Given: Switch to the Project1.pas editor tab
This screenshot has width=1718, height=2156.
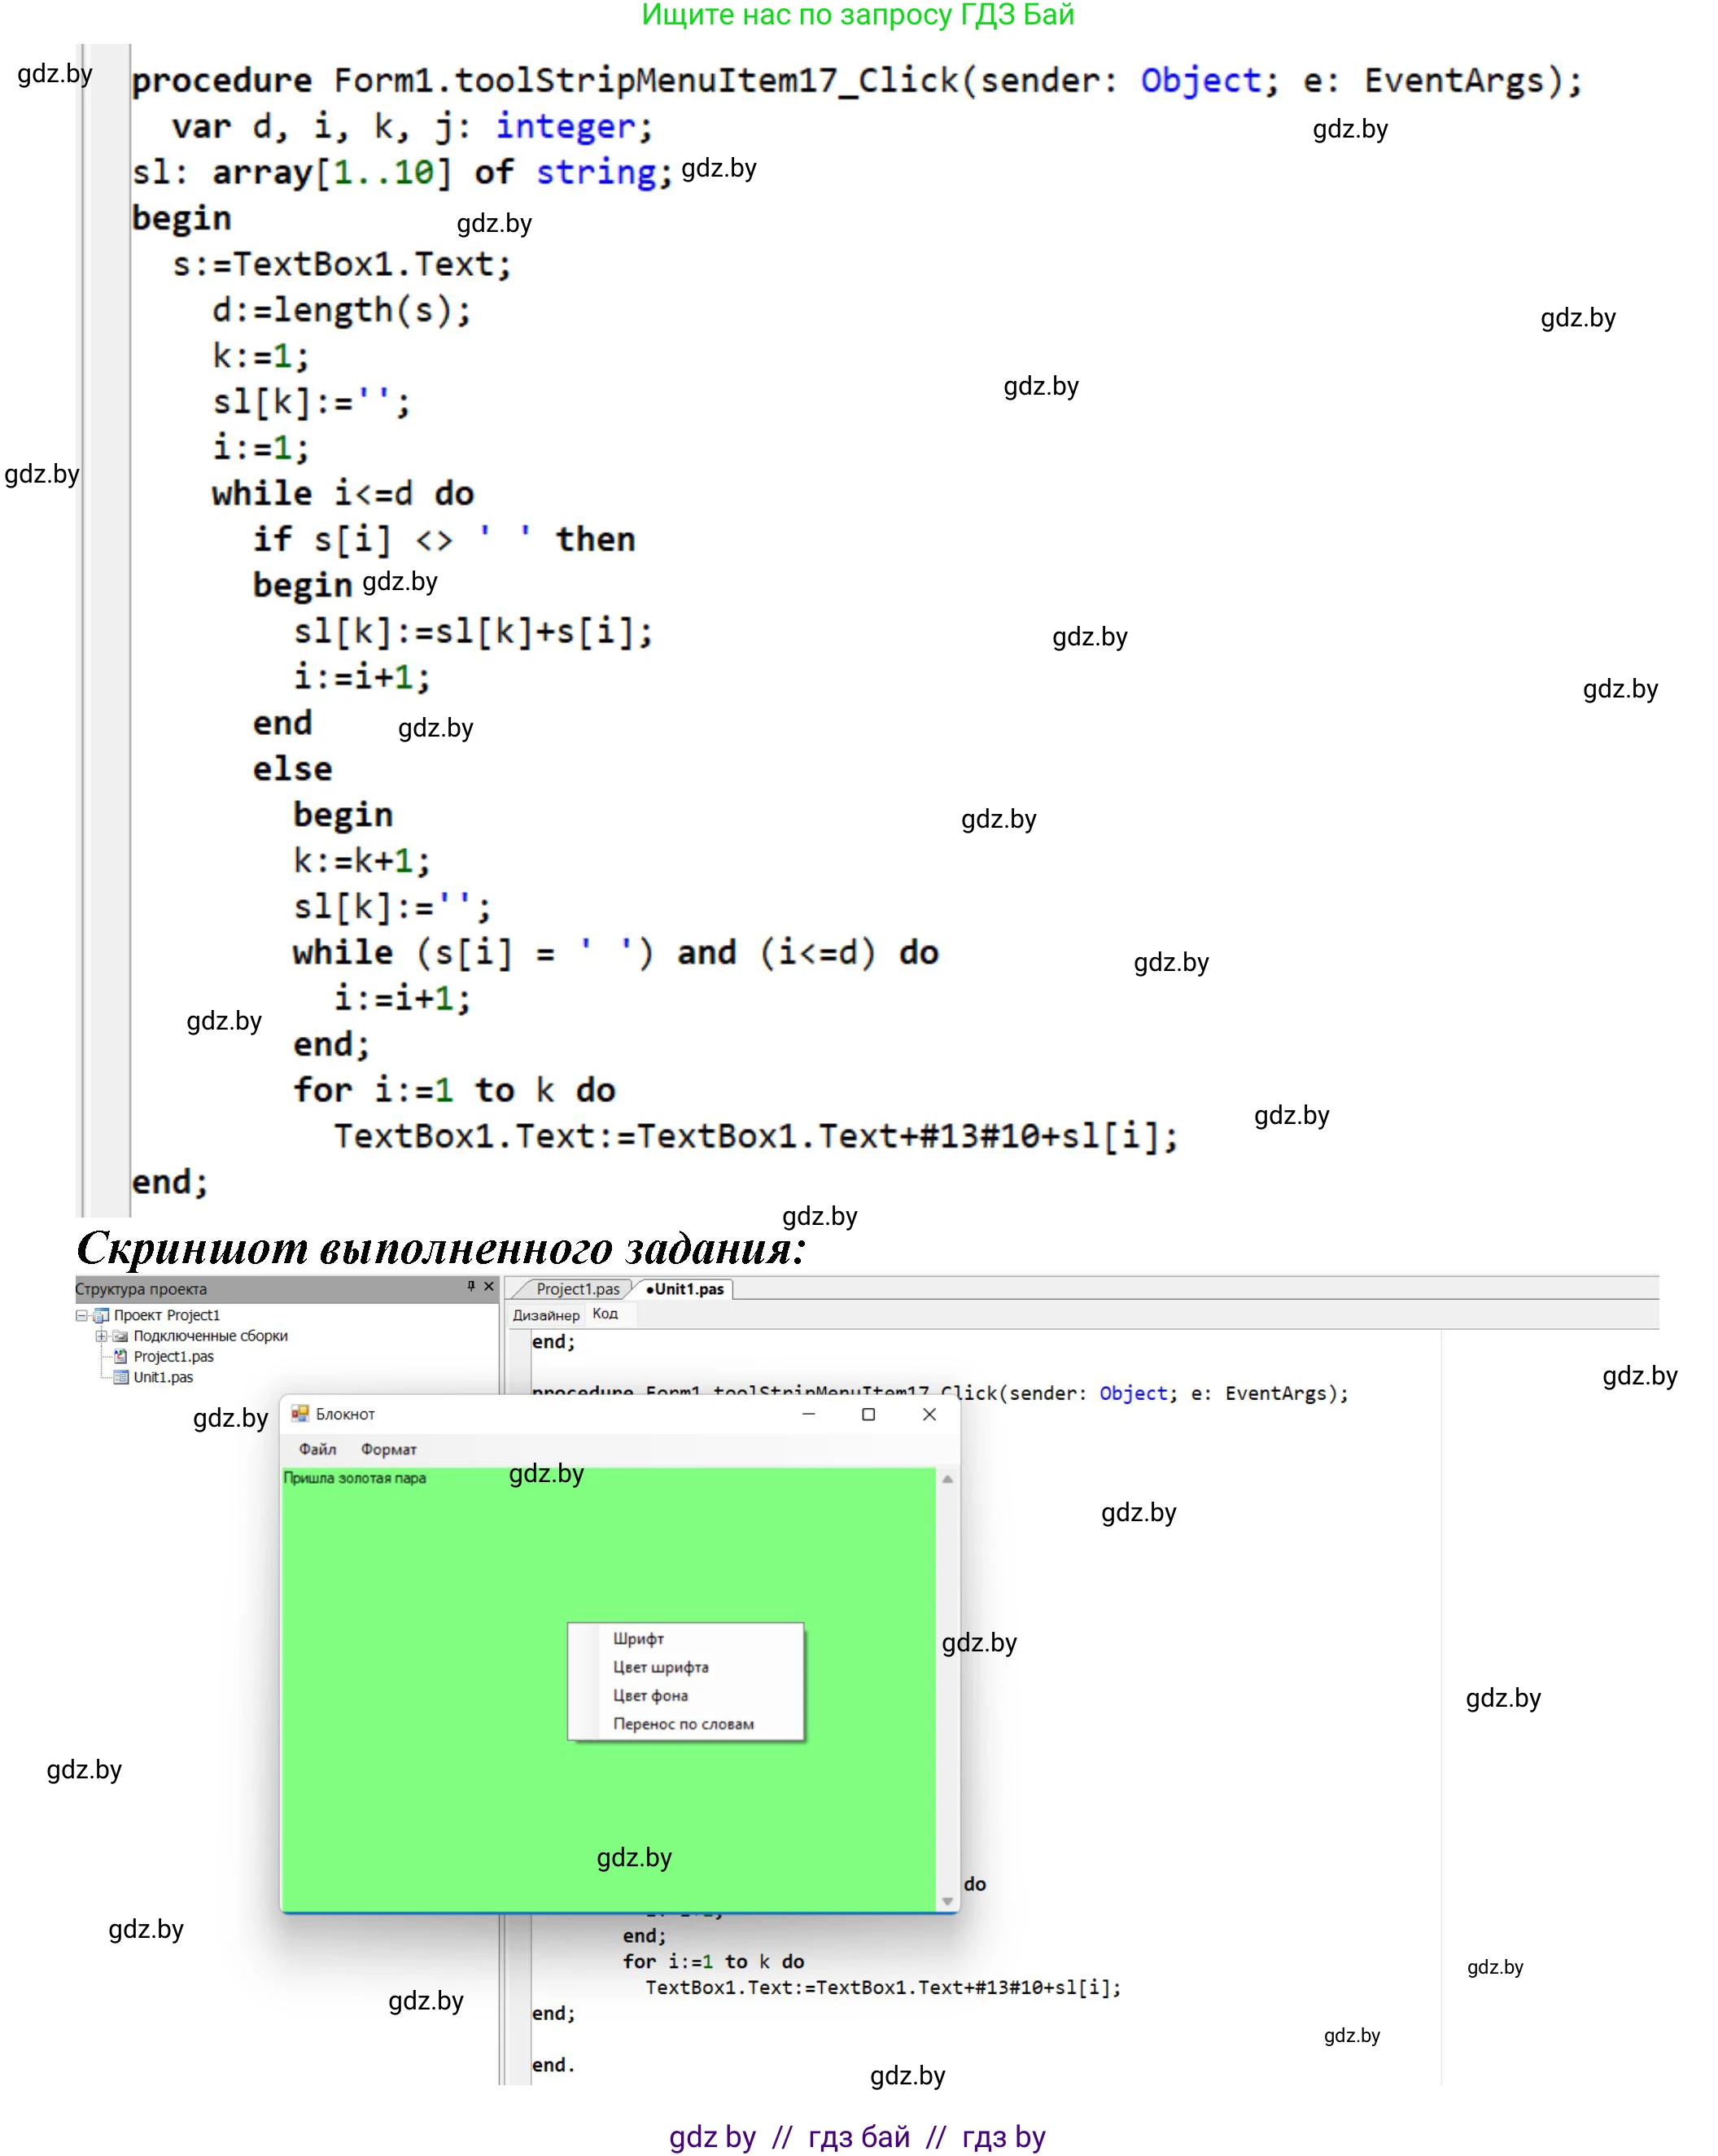Looking at the screenshot, I should 577,1290.
